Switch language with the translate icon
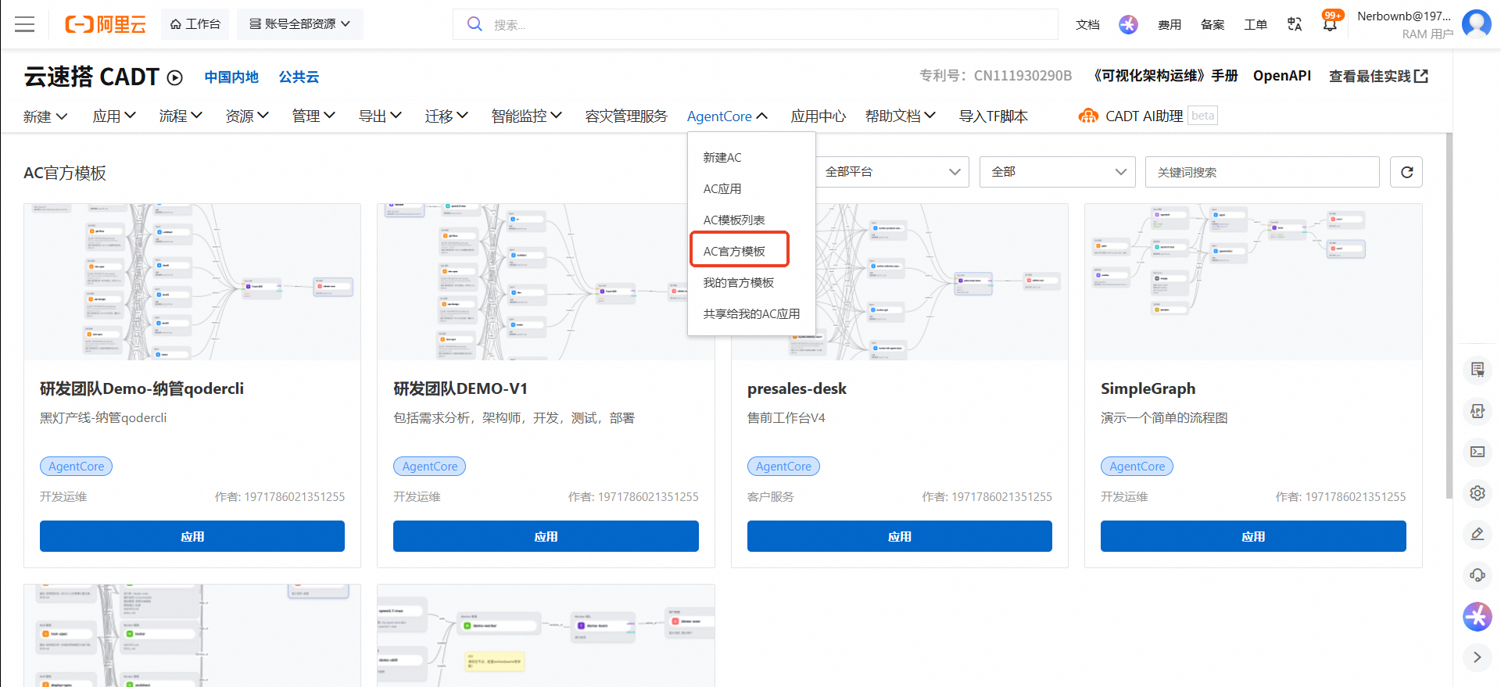The width and height of the screenshot is (1501, 687). pyautogui.click(x=1295, y=24)
